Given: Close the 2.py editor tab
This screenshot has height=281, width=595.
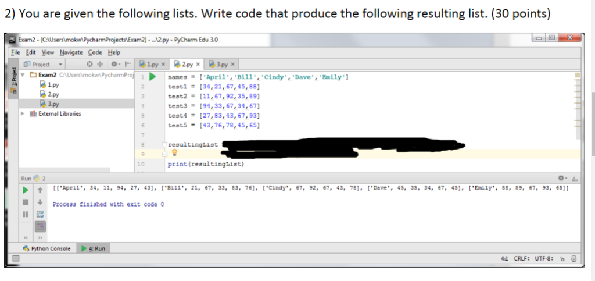Looking at the screenshot, I should 198,64.
